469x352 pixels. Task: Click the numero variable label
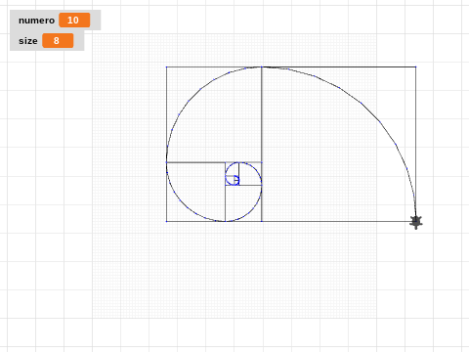pos(36,21)
